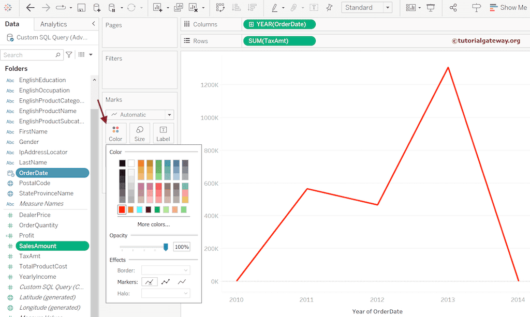
Task: Click the Duplicate sheet icon
Action: pyautogui.click(x=179, y=8)
